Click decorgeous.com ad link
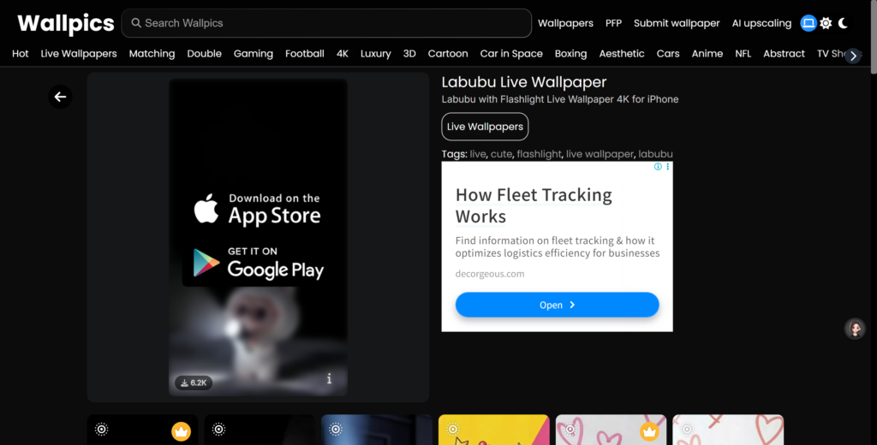 pos(489,274)
